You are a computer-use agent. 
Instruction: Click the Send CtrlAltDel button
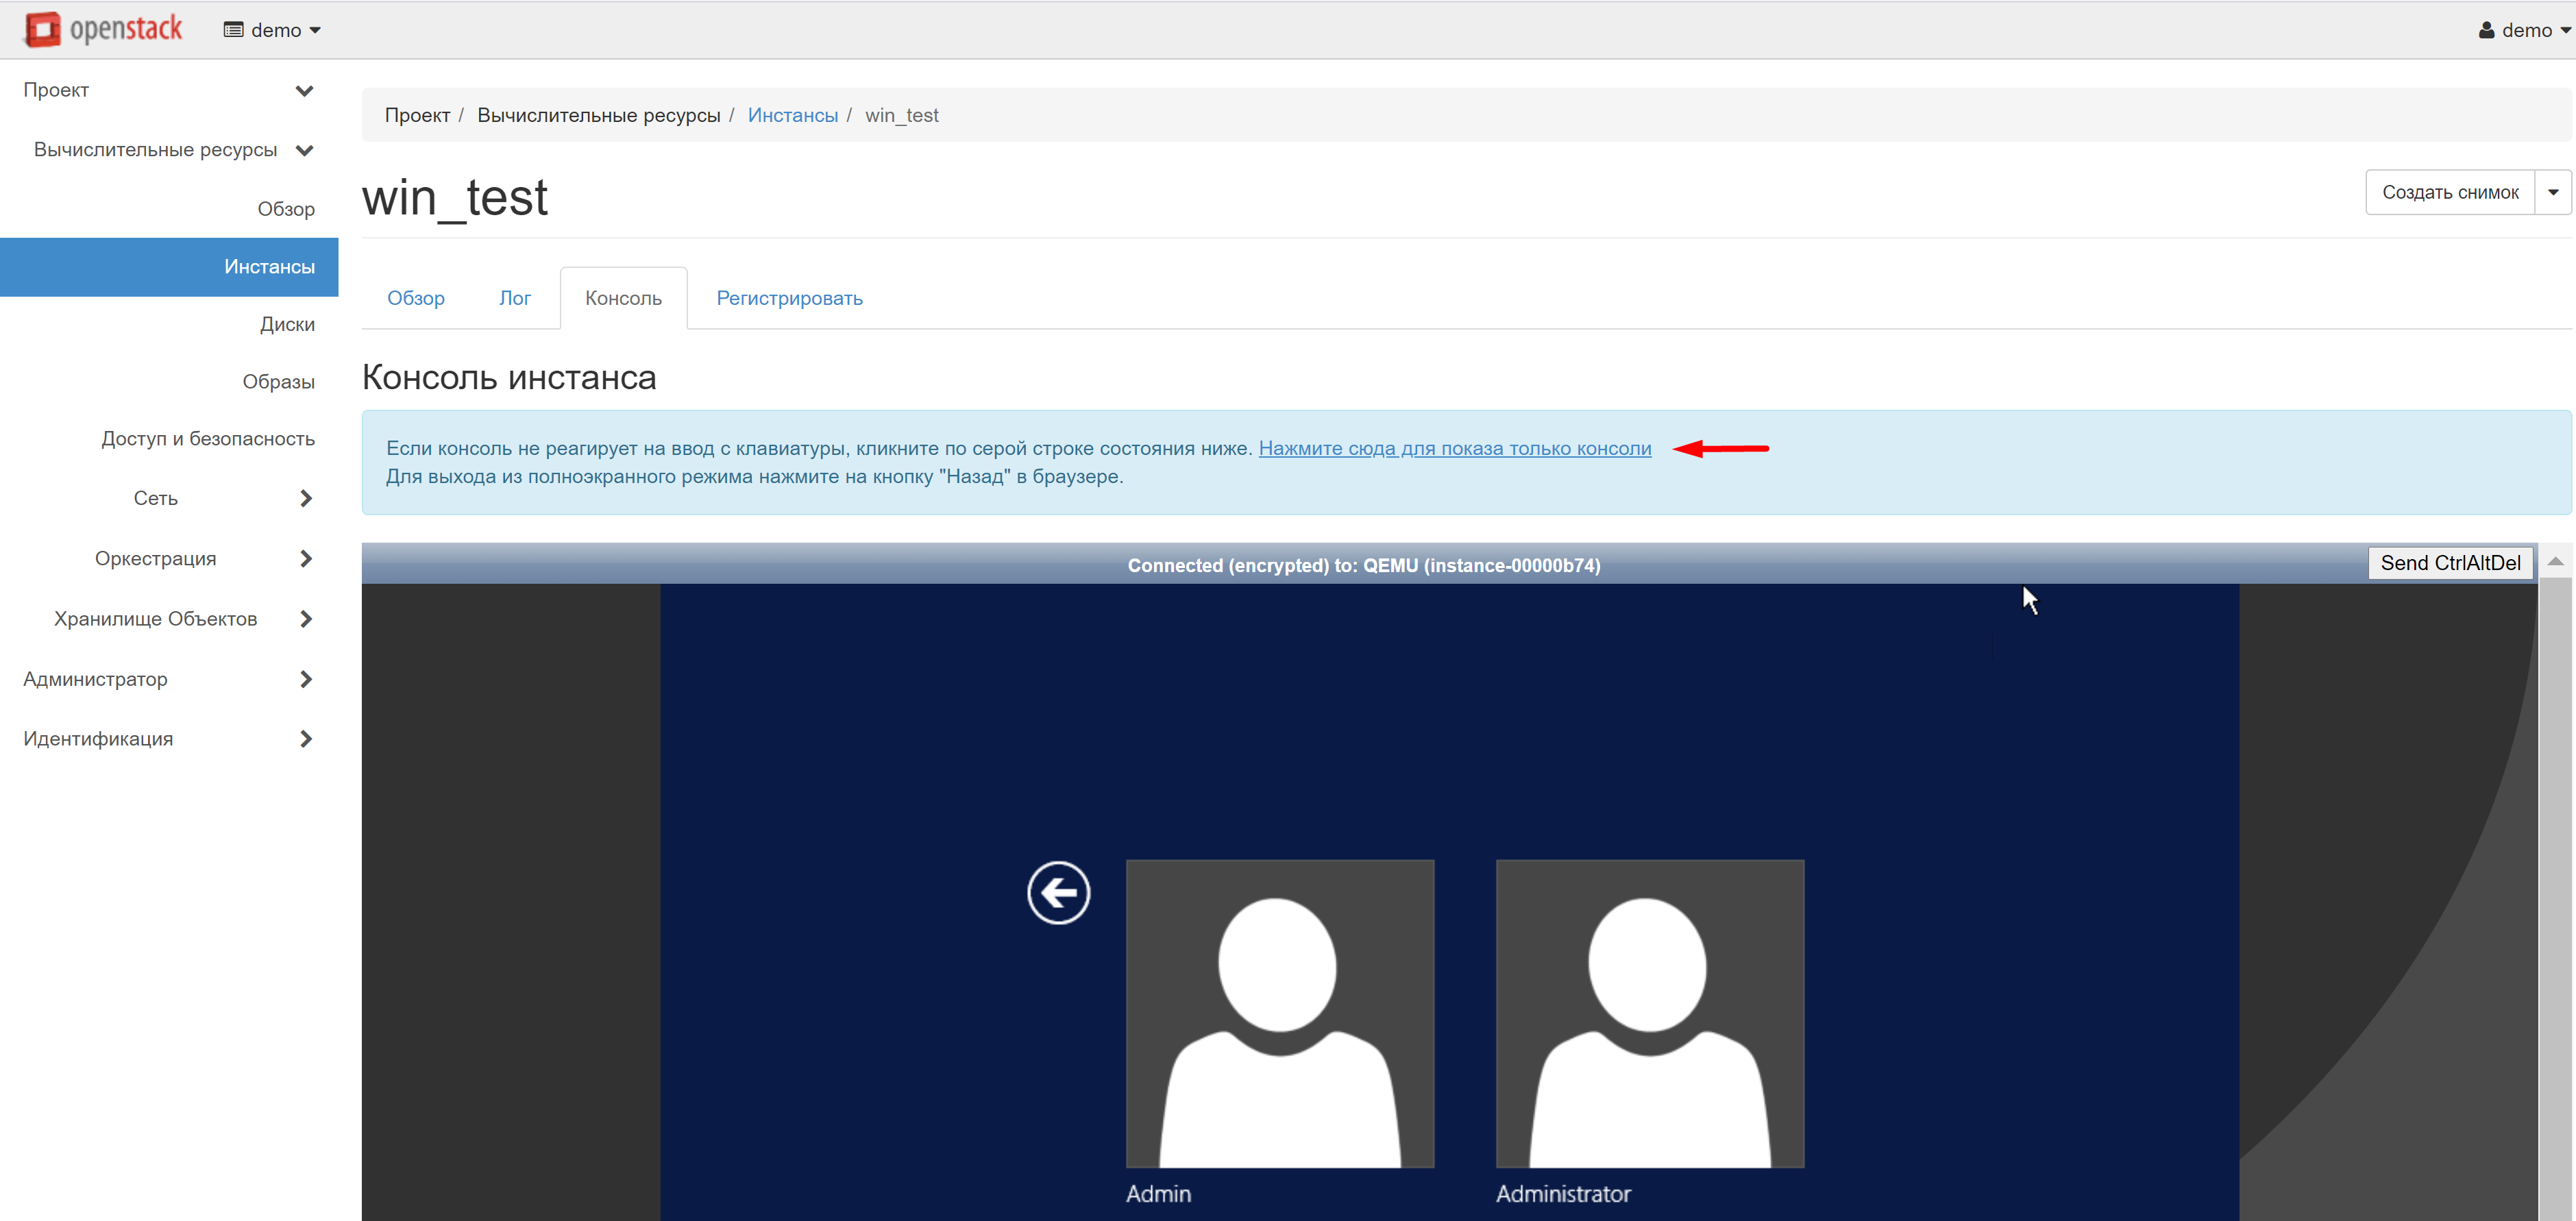click(x=2450, y=563)
